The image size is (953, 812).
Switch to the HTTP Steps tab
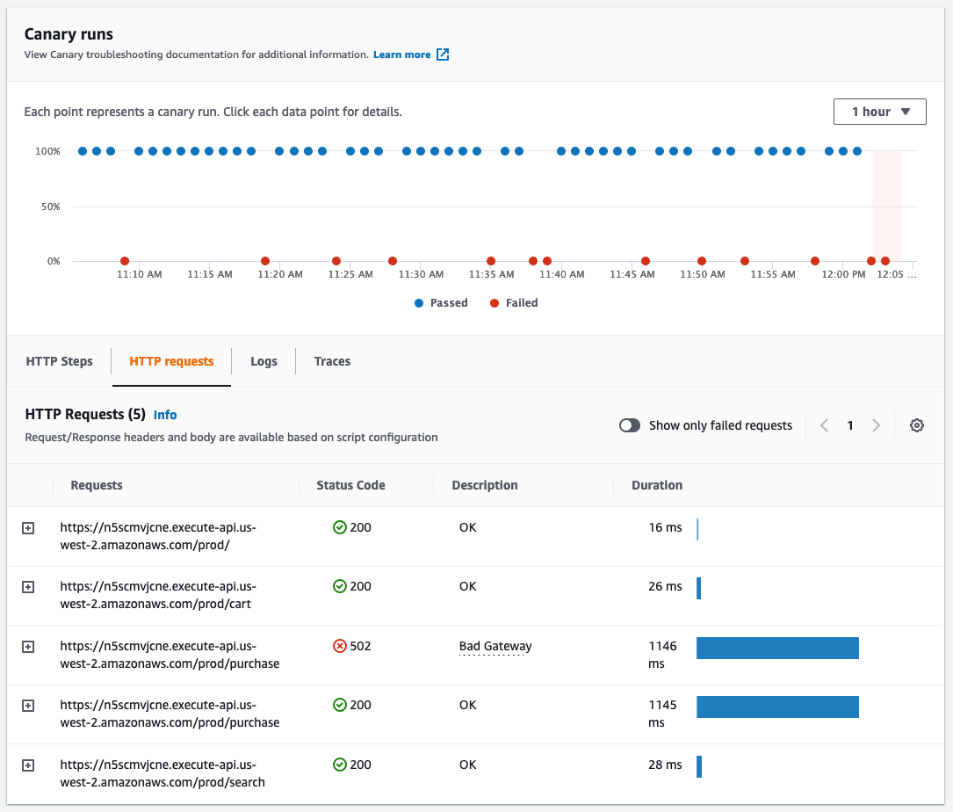[x=59, y=361]
